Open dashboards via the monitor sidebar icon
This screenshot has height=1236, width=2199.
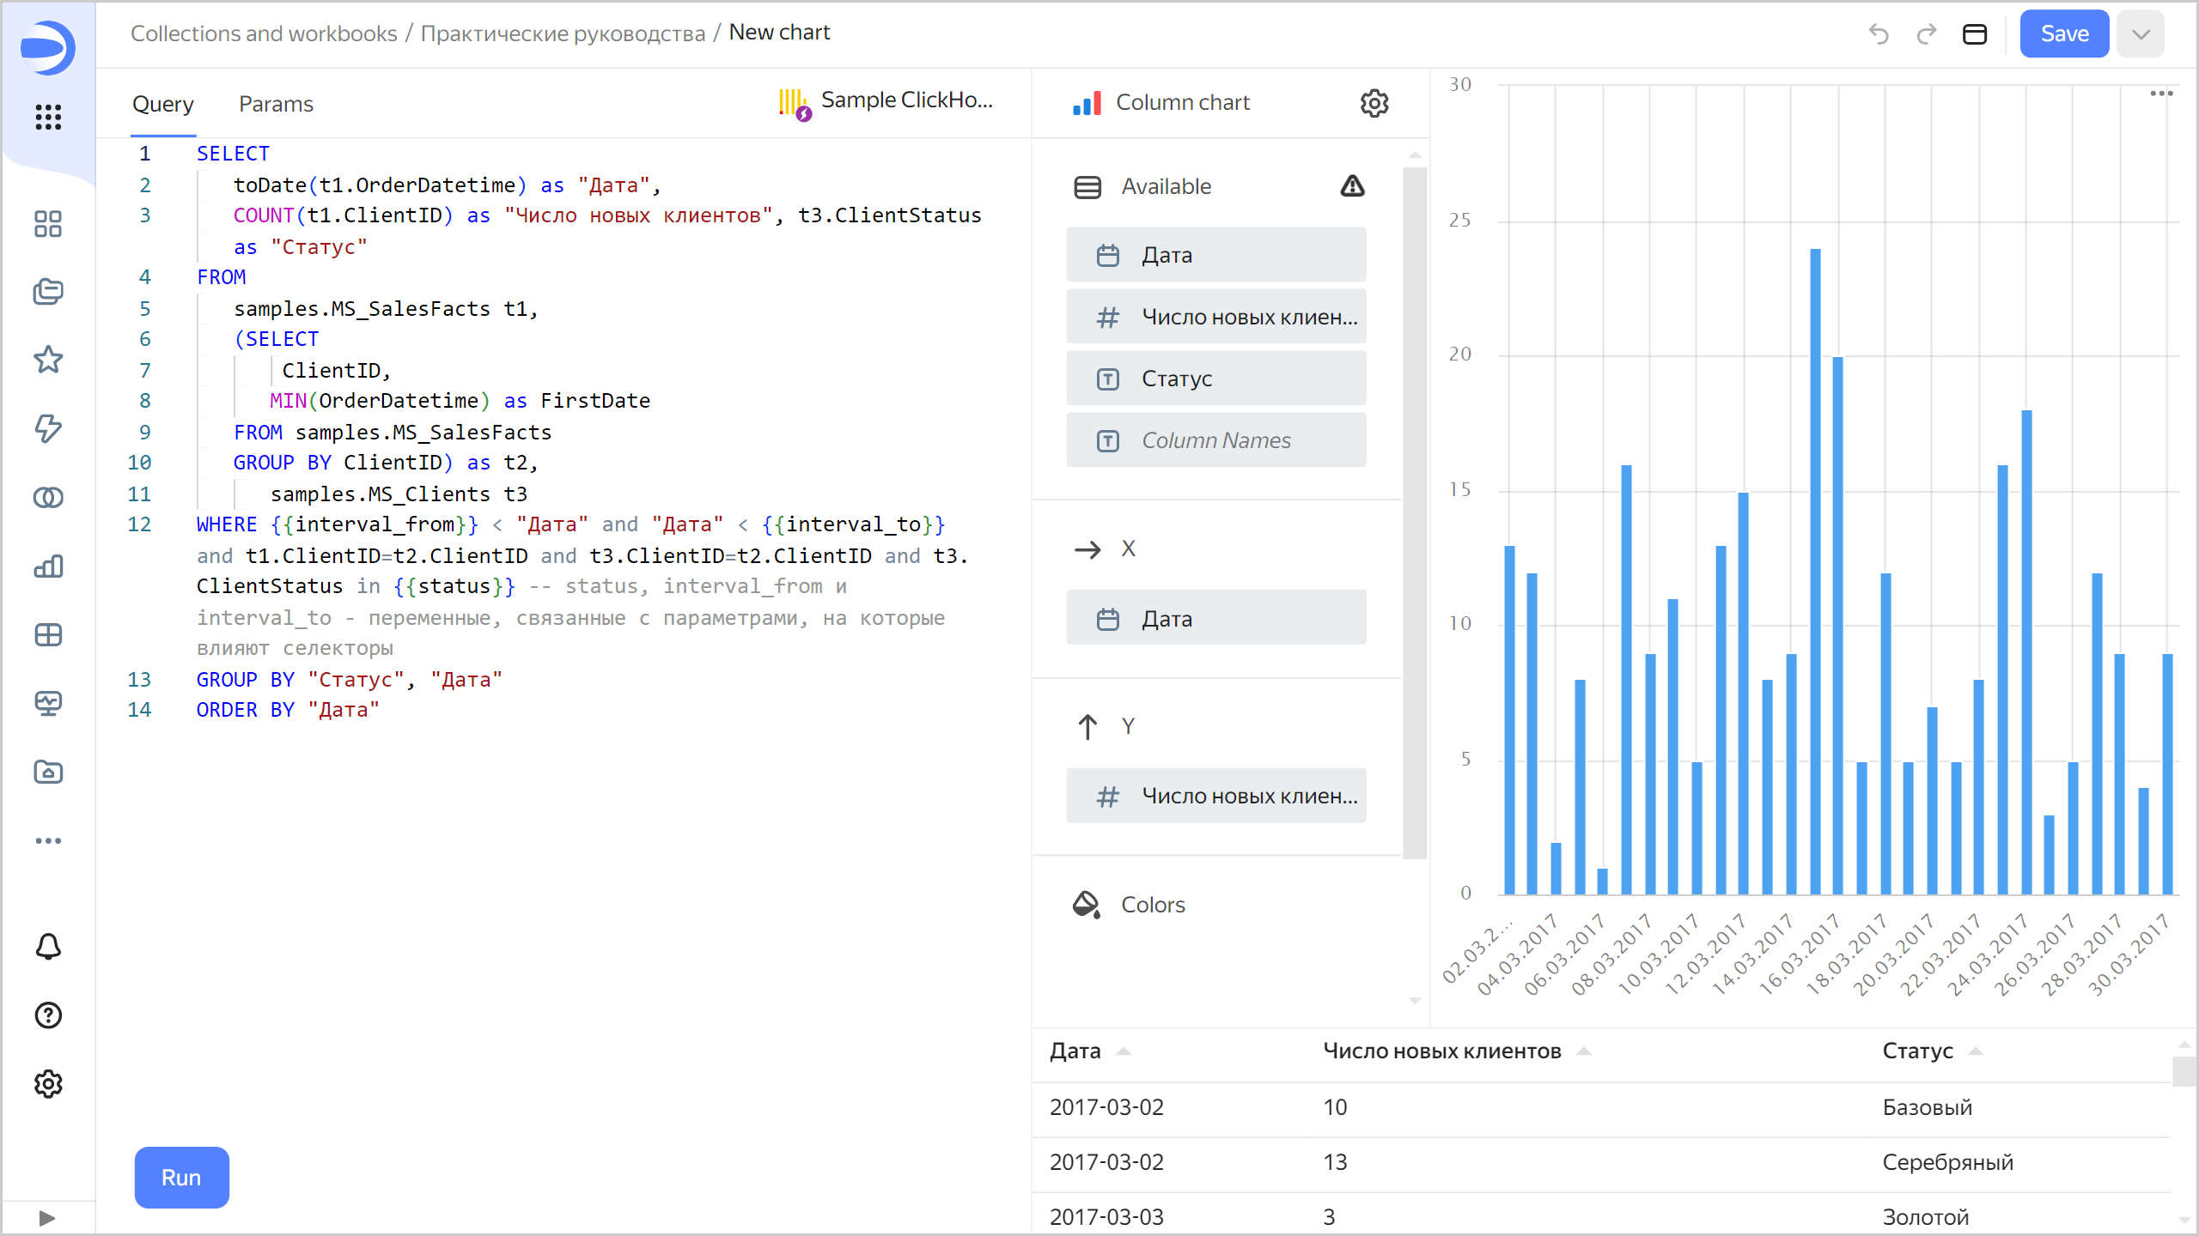(x=48, y=703)
